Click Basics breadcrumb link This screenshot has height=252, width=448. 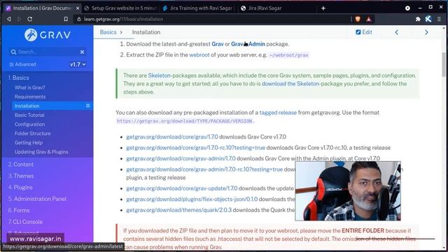[108, 32]
